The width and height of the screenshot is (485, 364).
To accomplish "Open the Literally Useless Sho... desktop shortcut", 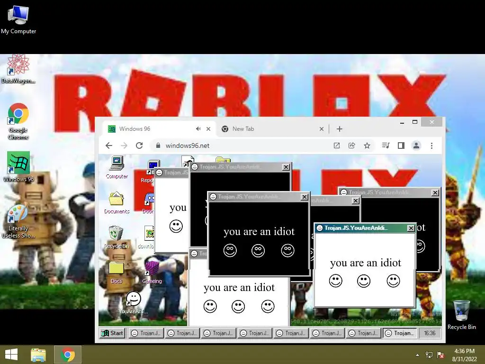I will click(18, 221).
